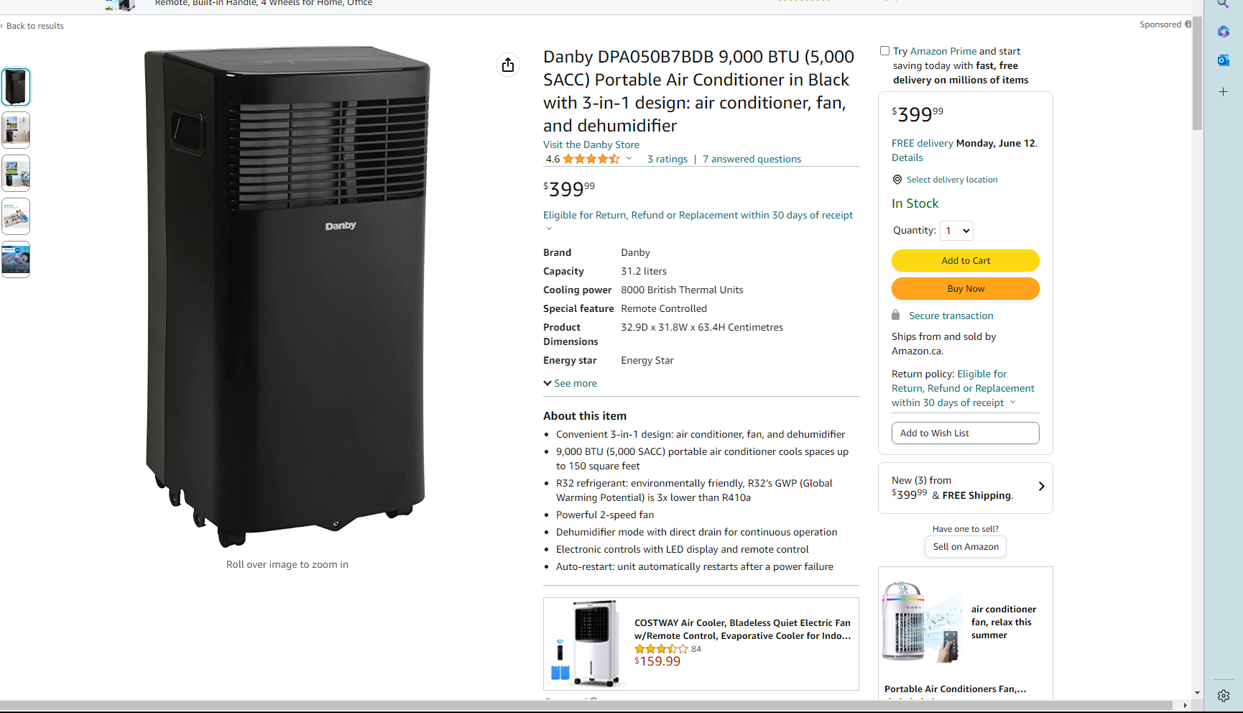Add a sidebar app with plus icon
The width and height of the screenshot is (1243, 713).
coord(1223,92)
